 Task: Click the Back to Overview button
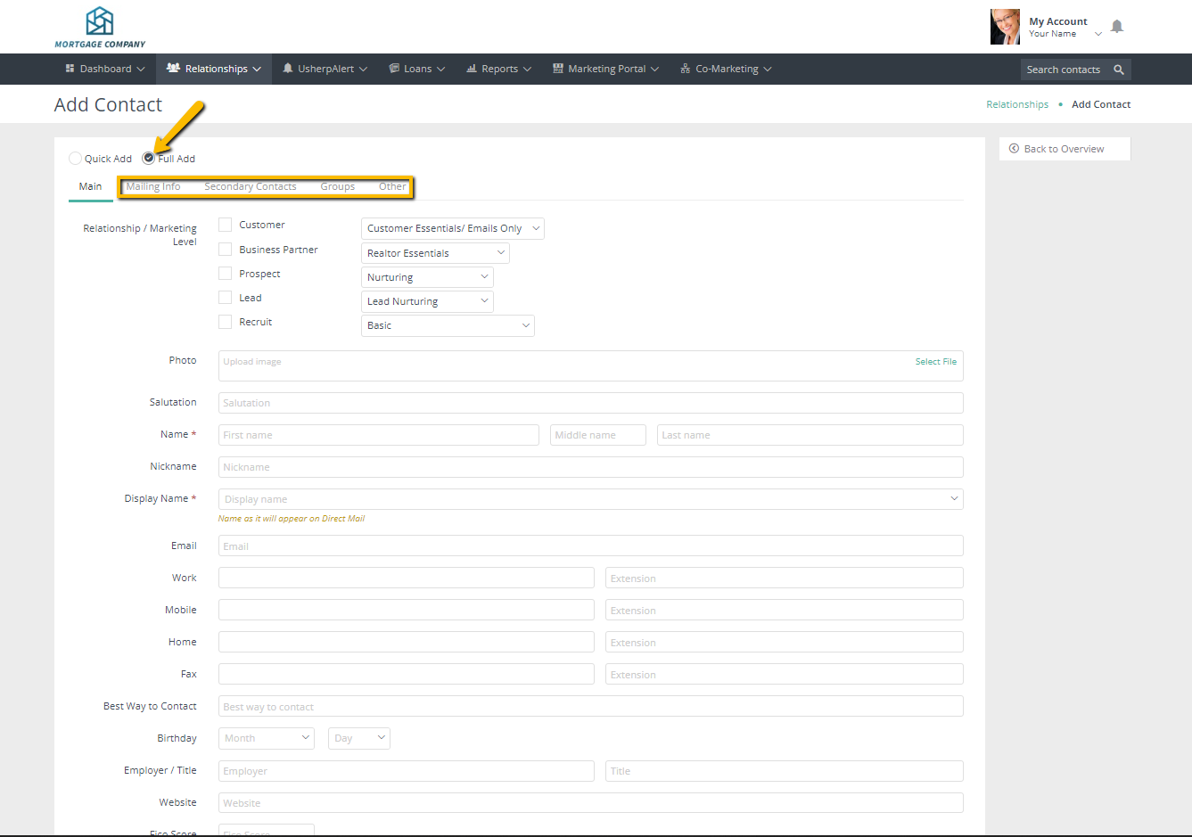[1064, 149]
